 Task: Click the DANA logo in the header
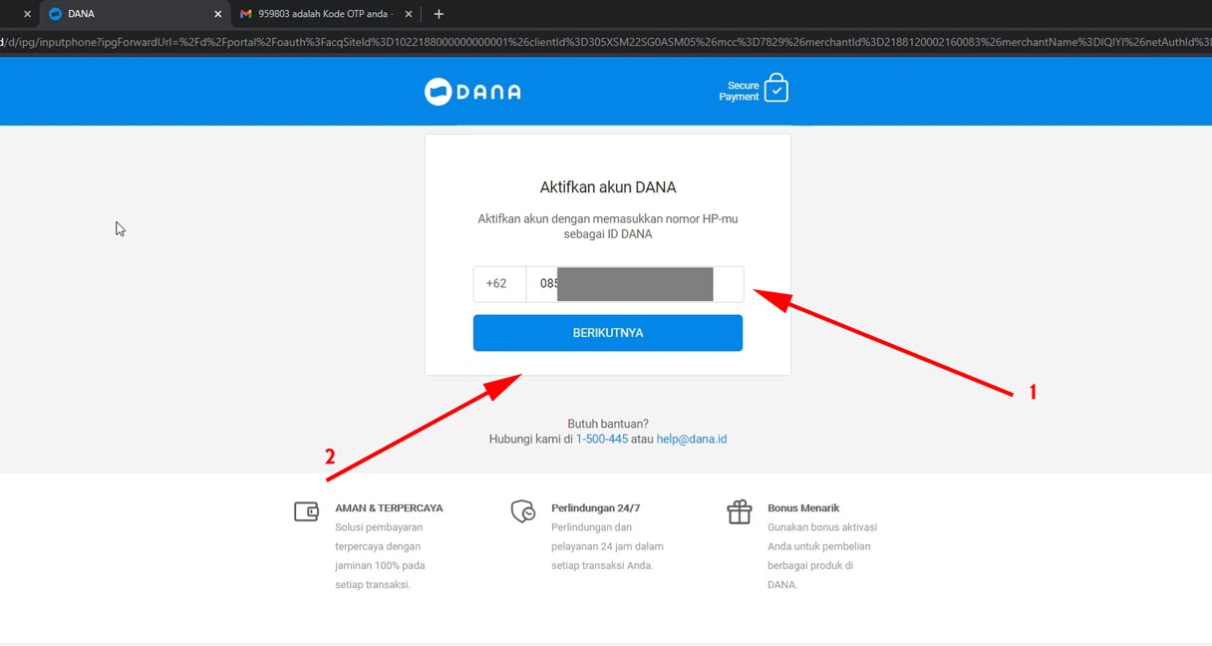(x=472, y=92)
